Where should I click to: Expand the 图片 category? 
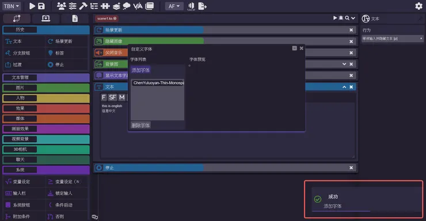pyautogui.click(x=46, y=88)
